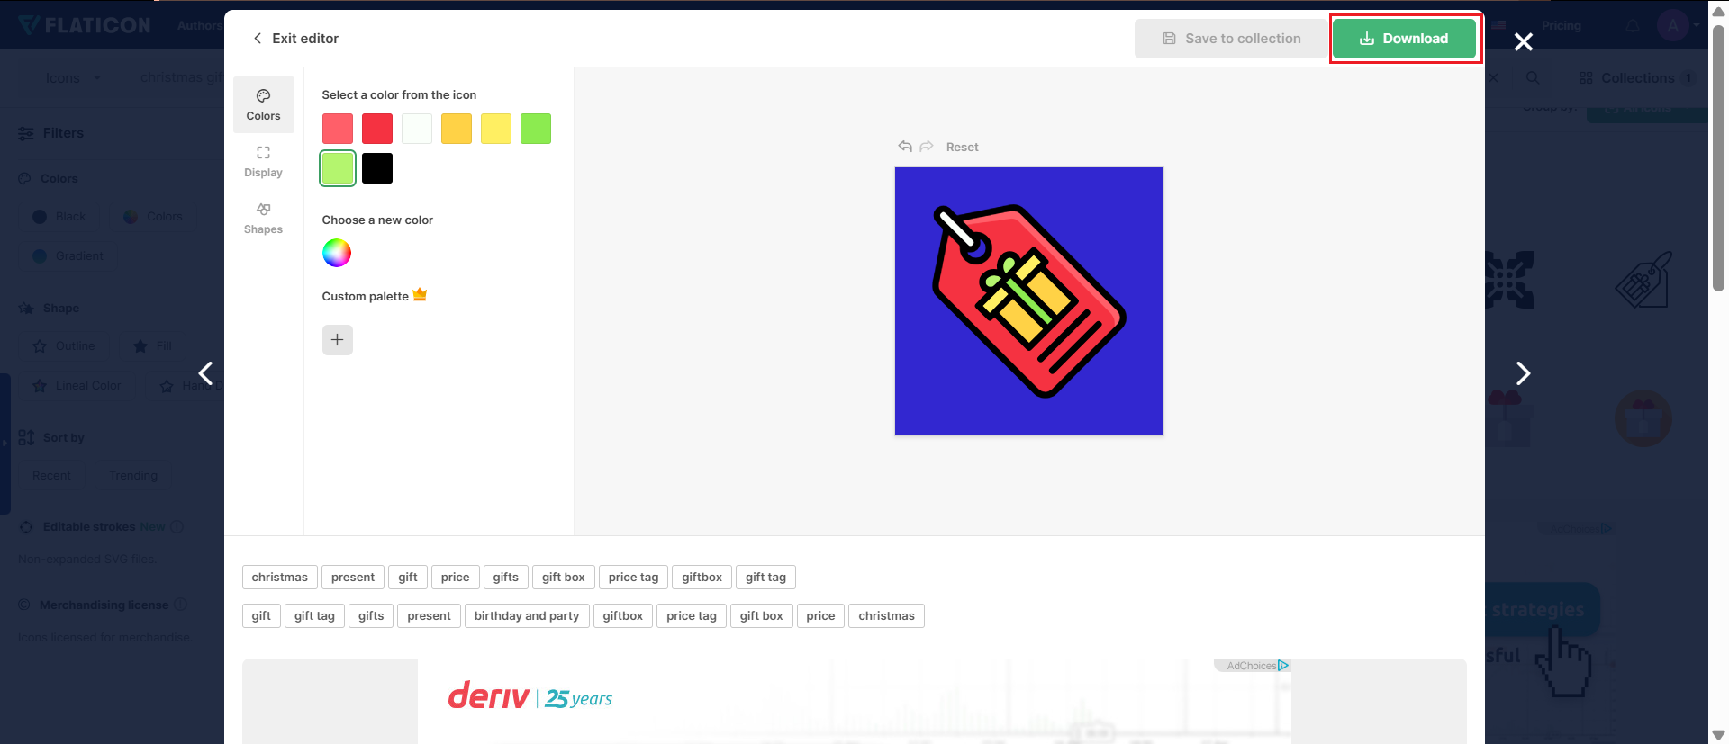This screenshot has height=744, width=1729.
Task: Select the orange color swatch
Action: tap(457, 129)
